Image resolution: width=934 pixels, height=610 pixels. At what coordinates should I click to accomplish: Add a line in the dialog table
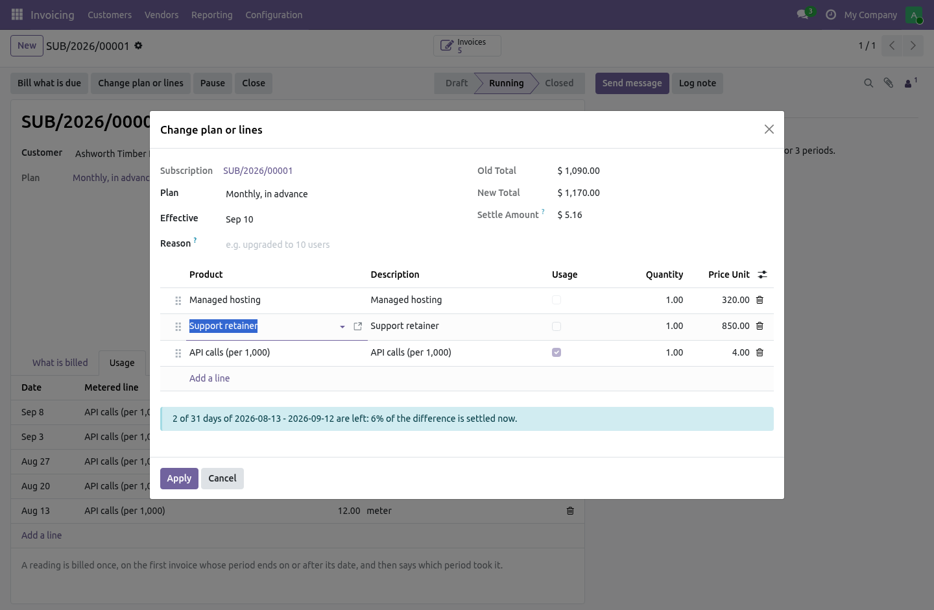coord(210,378)
